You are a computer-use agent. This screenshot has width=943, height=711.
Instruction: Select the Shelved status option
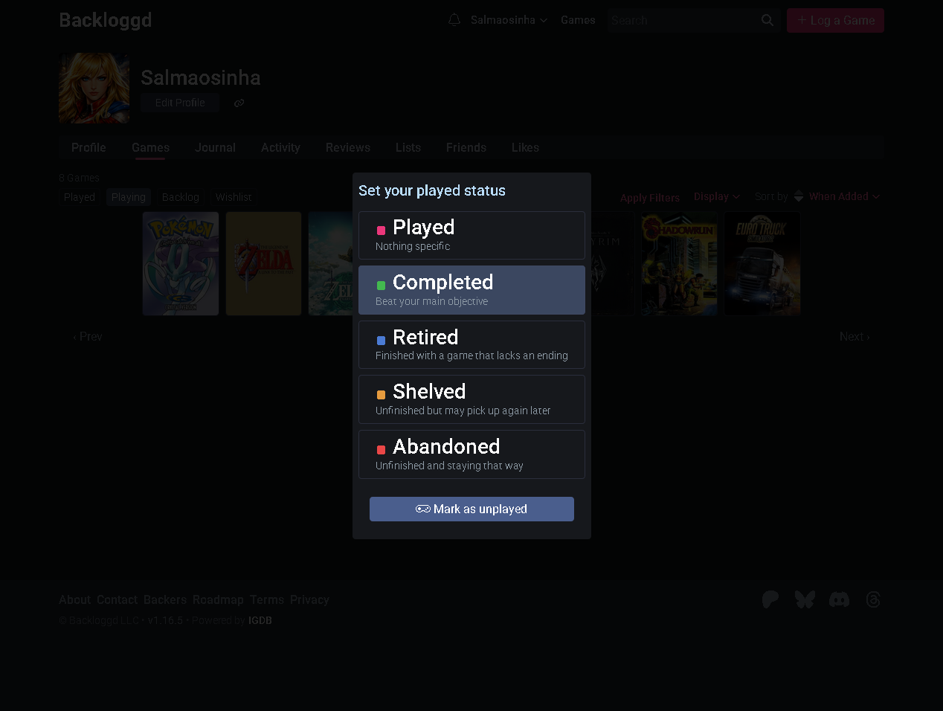click(471, 399)
